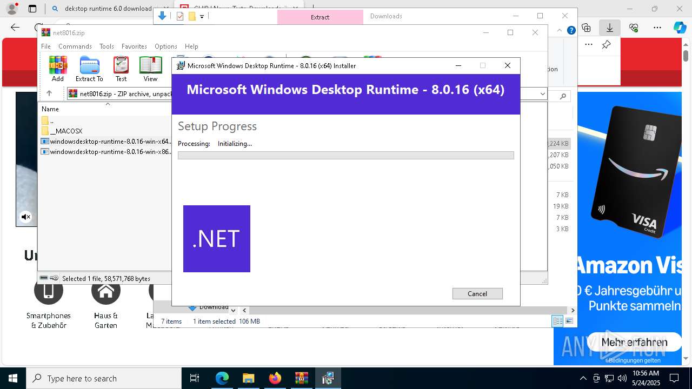Click the Extract To icon in WinRAR
Screen dimensions: 692x389
89,69
